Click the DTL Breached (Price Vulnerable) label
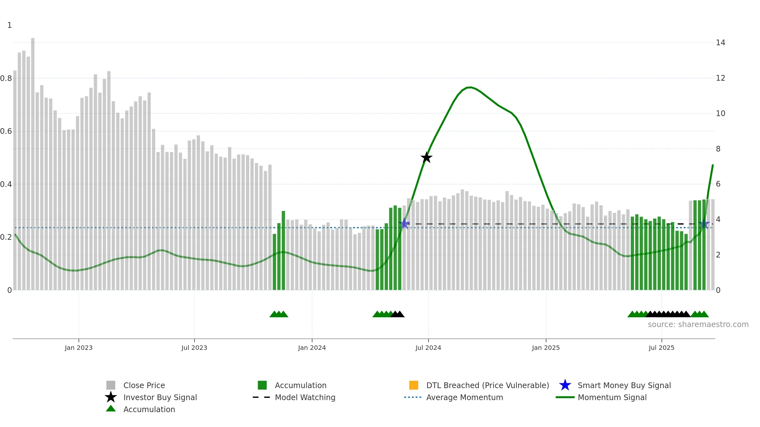 488,386
